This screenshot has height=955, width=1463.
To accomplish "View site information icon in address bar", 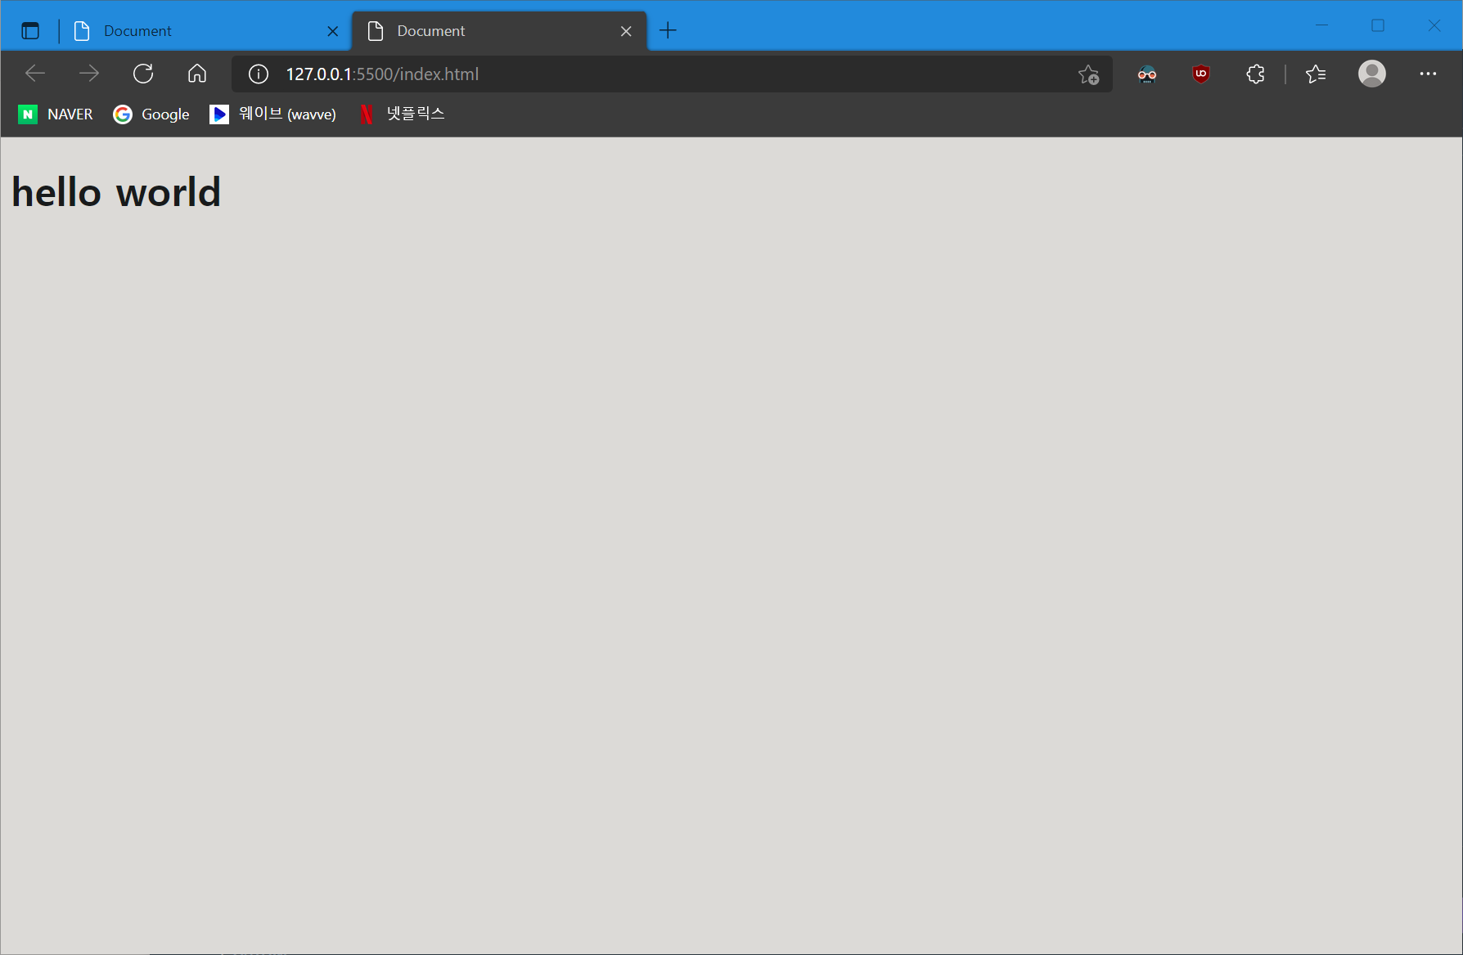I will 259,74.
